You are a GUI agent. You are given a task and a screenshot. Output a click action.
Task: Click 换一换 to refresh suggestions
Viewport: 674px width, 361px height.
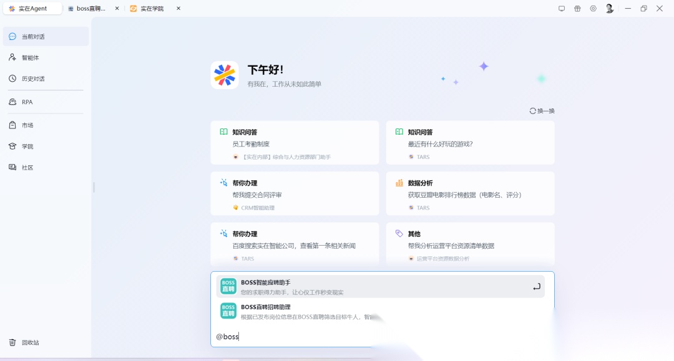(x=542, y=111)
